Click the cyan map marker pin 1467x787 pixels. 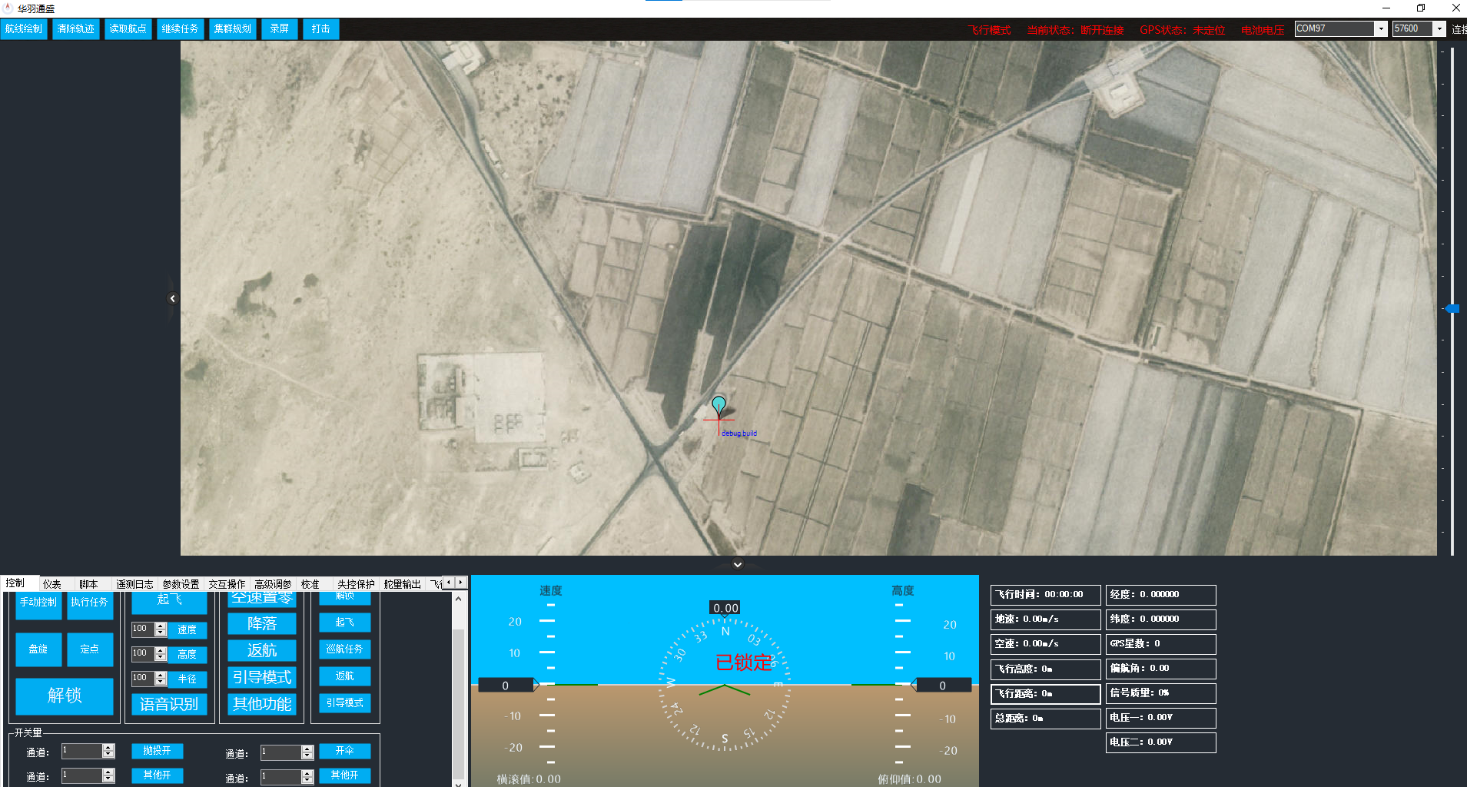click(719, 406)
